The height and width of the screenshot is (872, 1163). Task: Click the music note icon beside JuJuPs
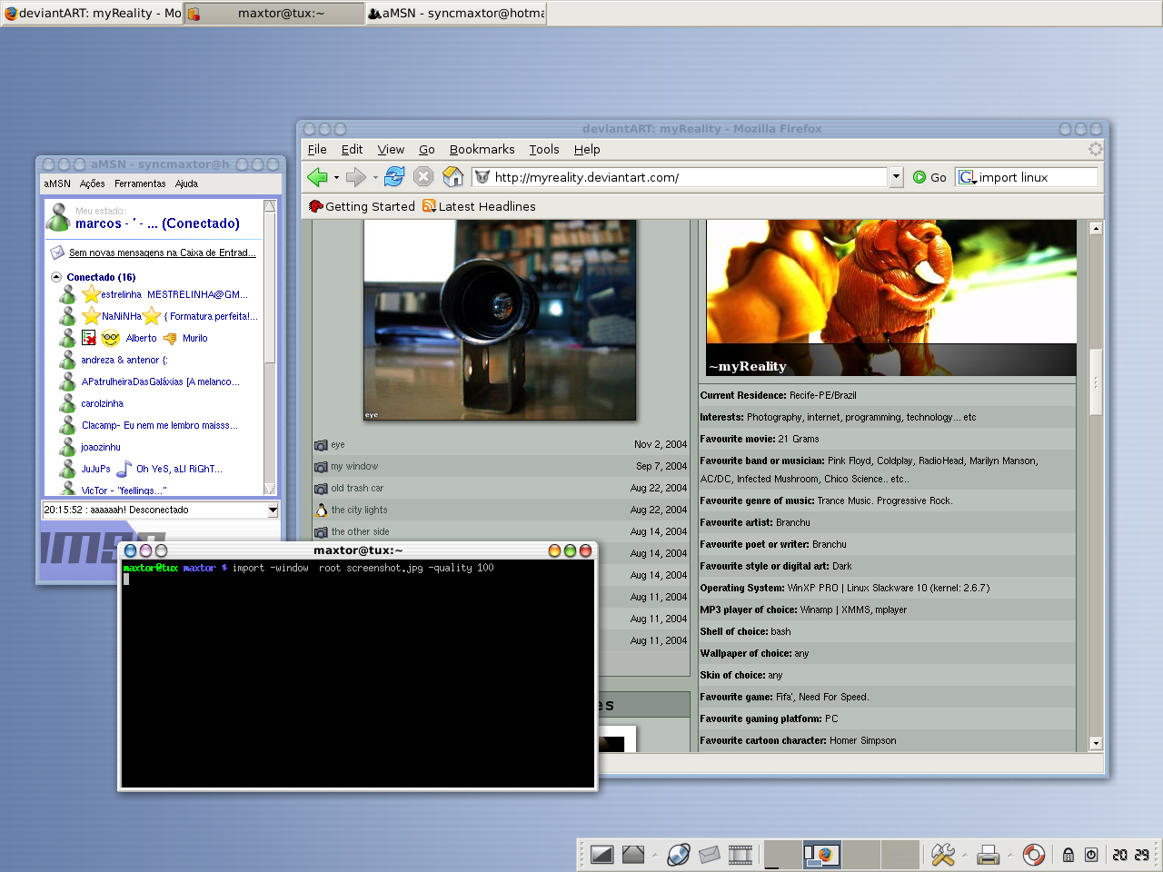124,469
